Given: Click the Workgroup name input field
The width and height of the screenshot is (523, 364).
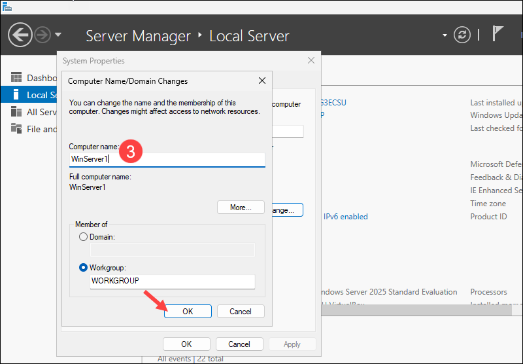Looking at the screenshot, I should (x=172, y=281).
